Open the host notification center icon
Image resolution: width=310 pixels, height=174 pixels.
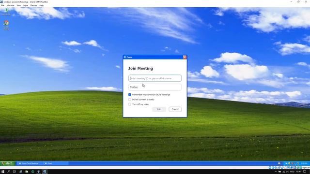coord(305,172)
